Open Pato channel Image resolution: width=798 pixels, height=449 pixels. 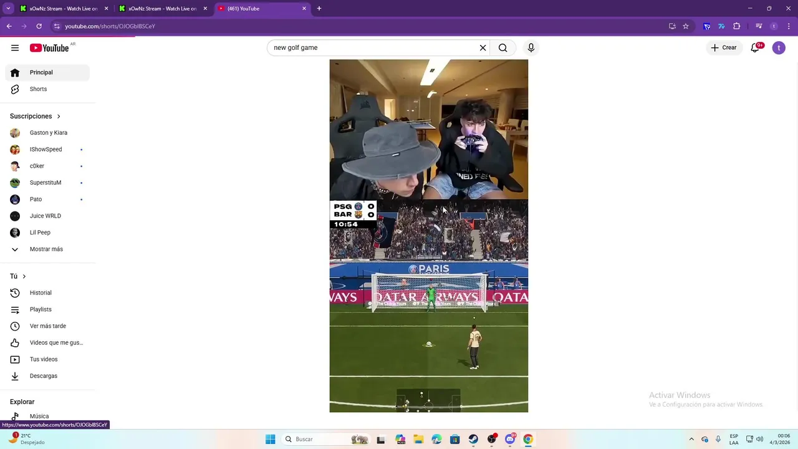(47, 200)
